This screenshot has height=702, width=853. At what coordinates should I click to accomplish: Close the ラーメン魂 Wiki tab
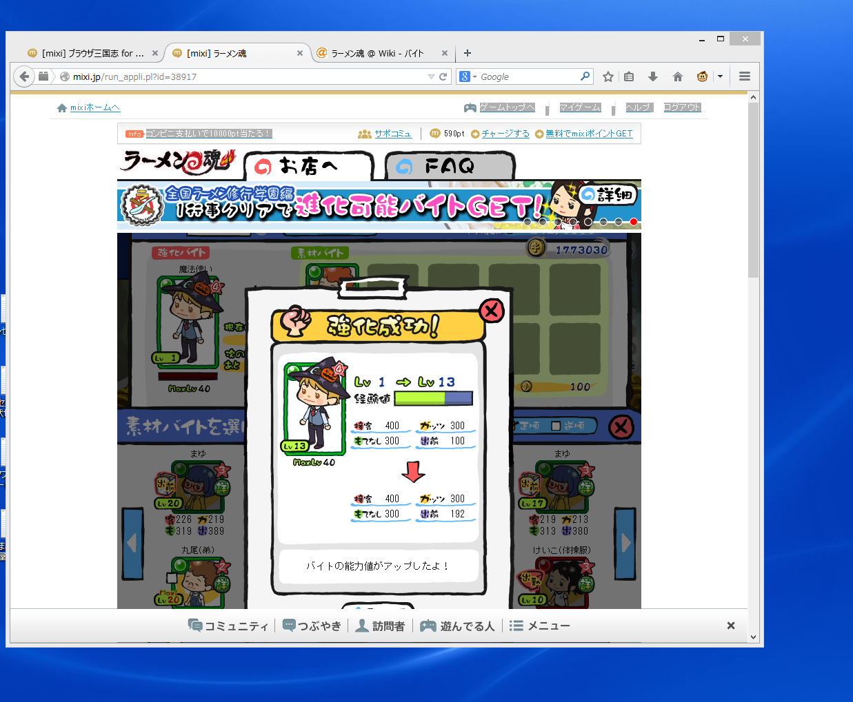[445, 53]
